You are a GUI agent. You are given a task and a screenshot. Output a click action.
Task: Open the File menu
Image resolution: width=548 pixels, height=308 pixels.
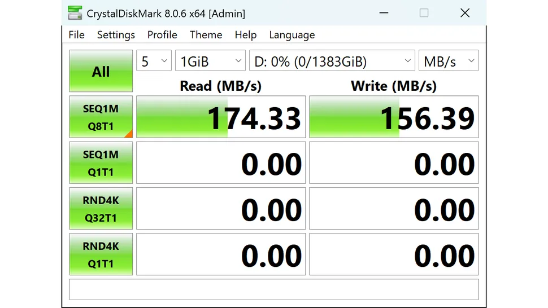(76, 35)
